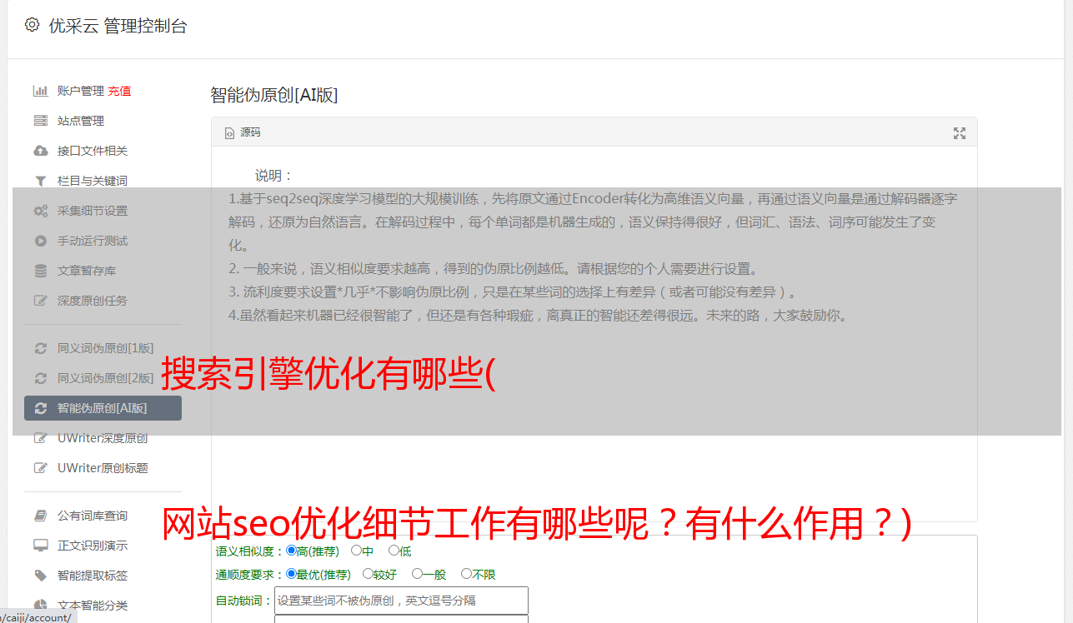Click the bar chart icon for 账户管理
This screenshot has width=1073, height=623.
(x=40, y=91)
